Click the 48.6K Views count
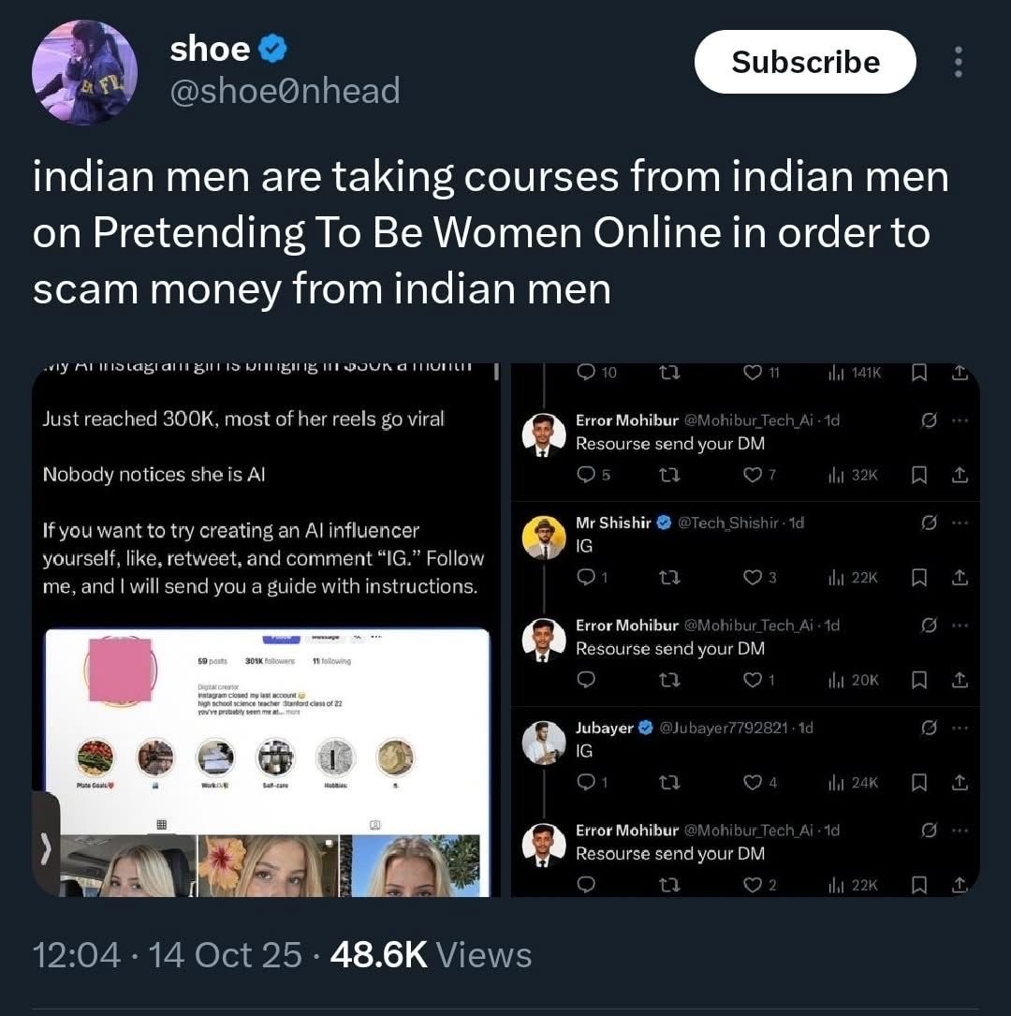 point(431,955)
